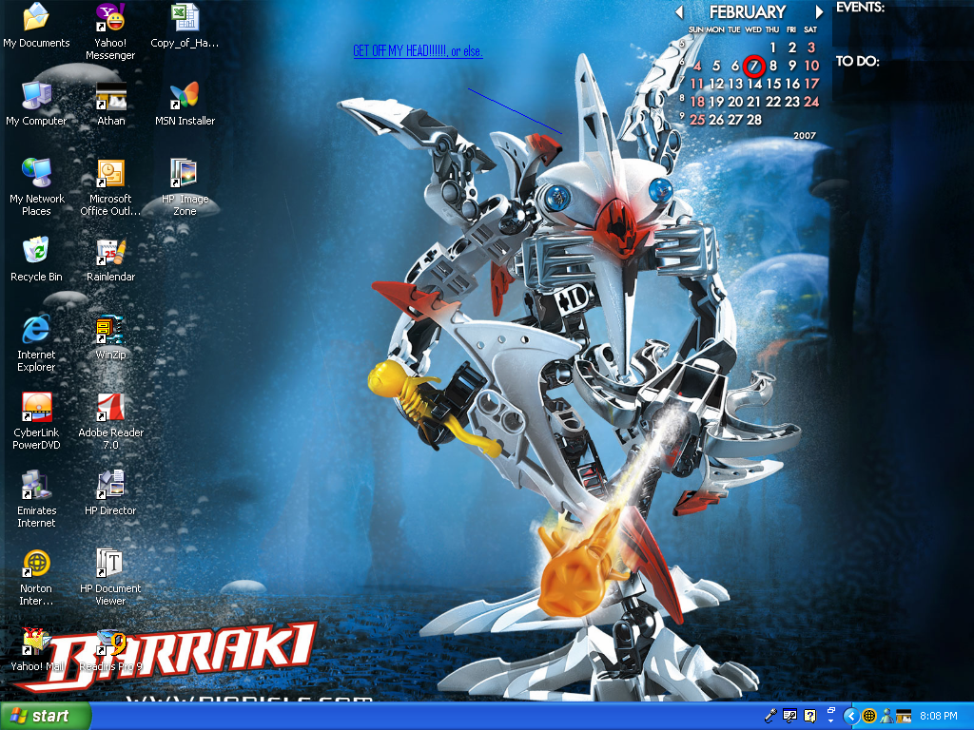974x730 pixels.
Task: Select February 21 in the calendar
Action: (x=754, y=101)
